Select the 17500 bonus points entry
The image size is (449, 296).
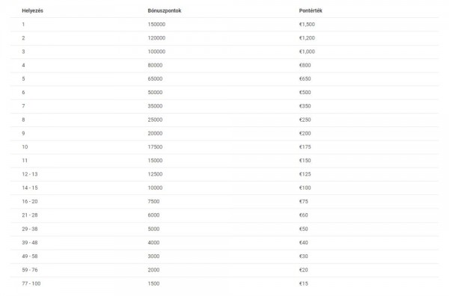(x=155, y=147)
